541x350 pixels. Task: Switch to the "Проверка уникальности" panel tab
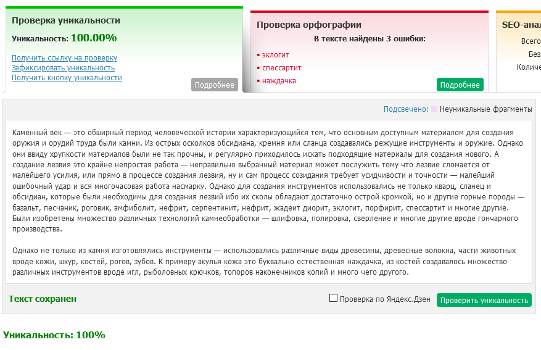(x=66, y=20)
